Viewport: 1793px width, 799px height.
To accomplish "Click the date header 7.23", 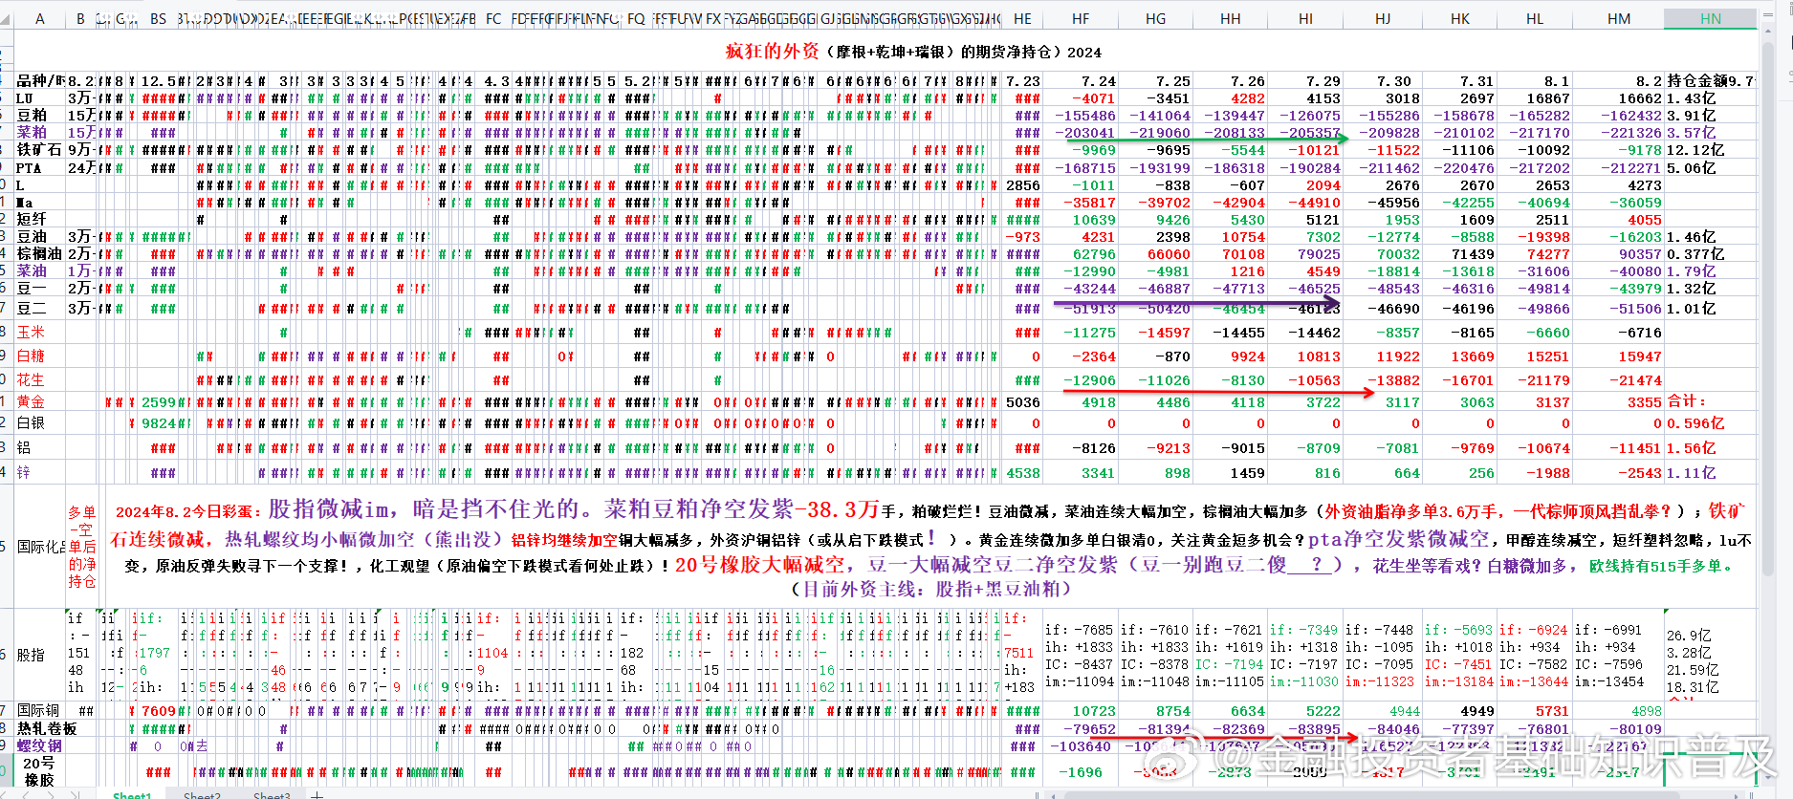I will click(x=1022, y=81).
